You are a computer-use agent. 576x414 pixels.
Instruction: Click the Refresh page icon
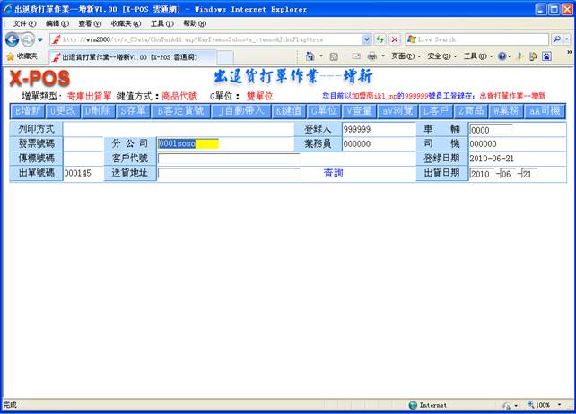click(x=381, y=39)
